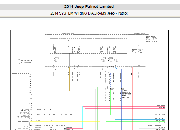Click the 'S/C SIGNAL 2' pin label
This screenshot has width=180, height=130.
click(x=24, y=113)
